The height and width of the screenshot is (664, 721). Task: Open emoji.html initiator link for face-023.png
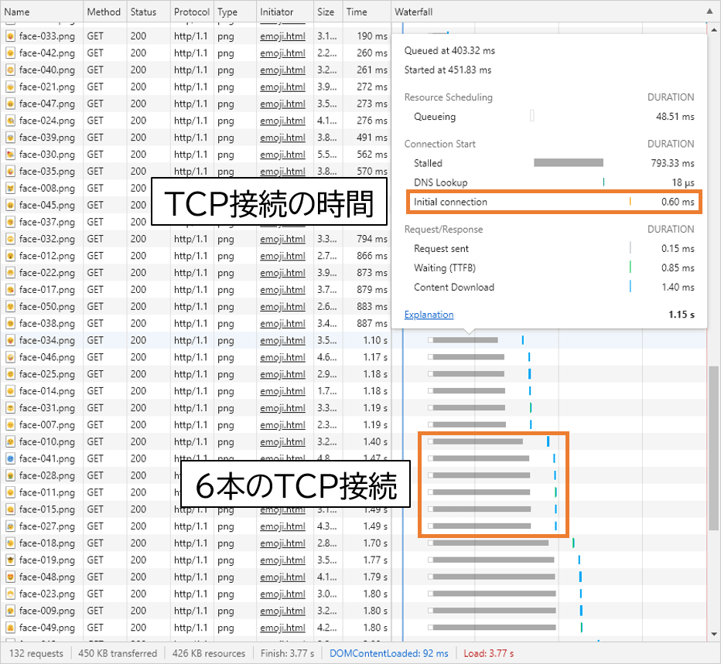coord(282,594)
